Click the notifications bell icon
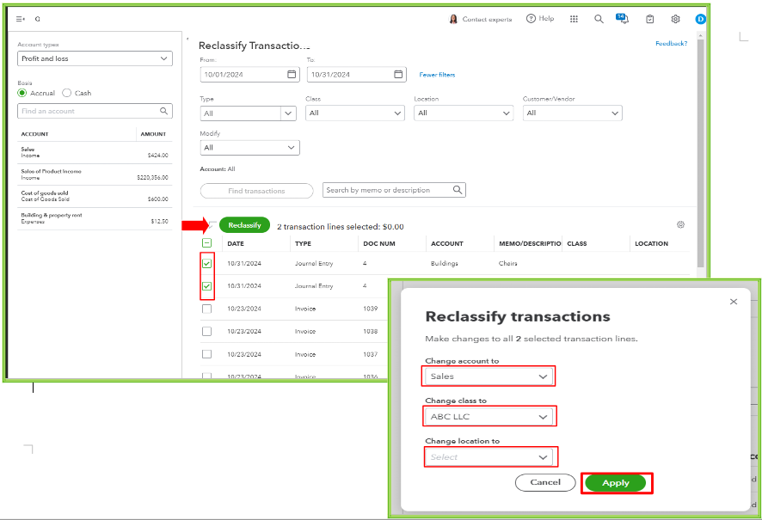Image resolution: width=762 pixels, height=520 pixels. (x=622, y=18)
